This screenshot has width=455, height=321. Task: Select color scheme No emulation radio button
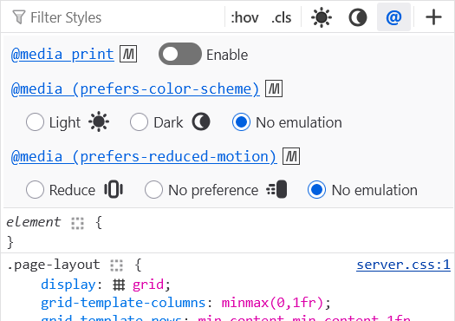[241, 122]
